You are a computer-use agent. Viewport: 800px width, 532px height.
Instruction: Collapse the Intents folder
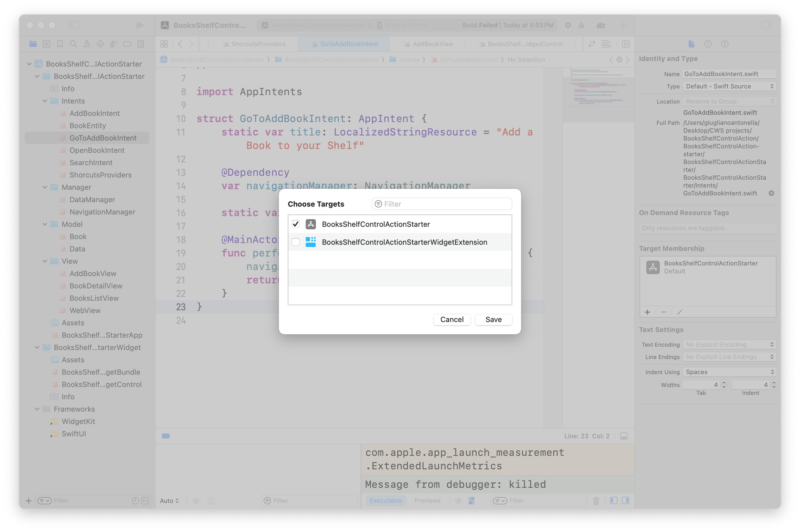click(x=45, y=101)
